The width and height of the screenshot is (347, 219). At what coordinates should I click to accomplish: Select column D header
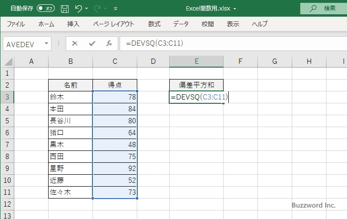153,61
